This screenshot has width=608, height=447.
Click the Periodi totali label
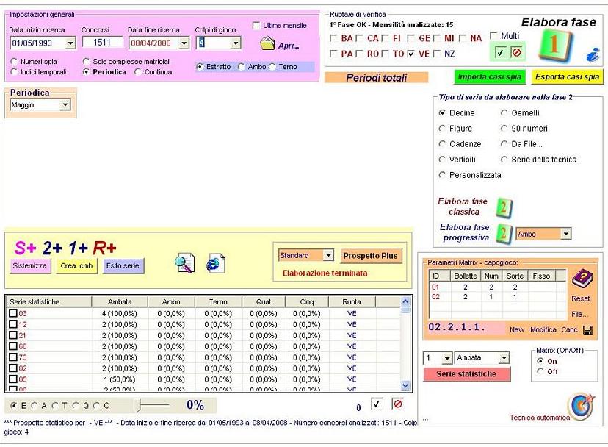click(376, 78)
